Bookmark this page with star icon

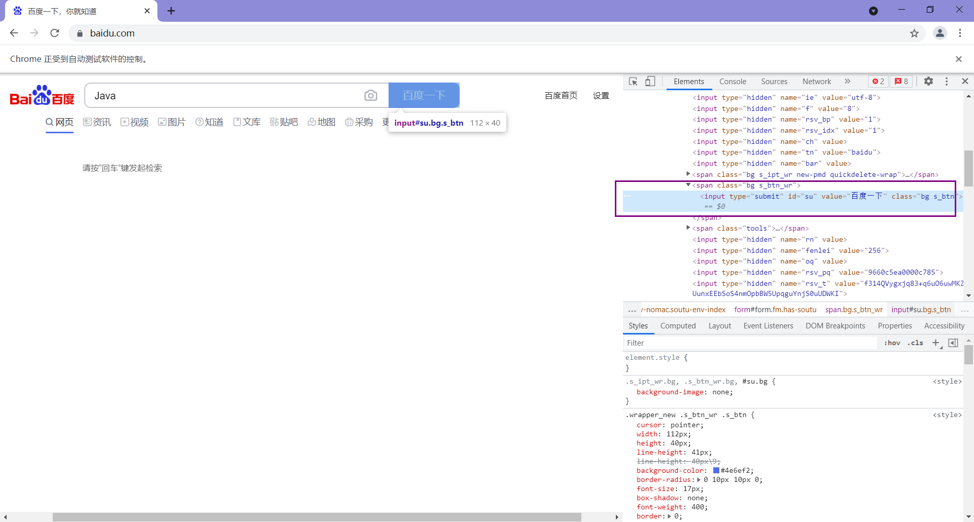[x=914, y=33]
